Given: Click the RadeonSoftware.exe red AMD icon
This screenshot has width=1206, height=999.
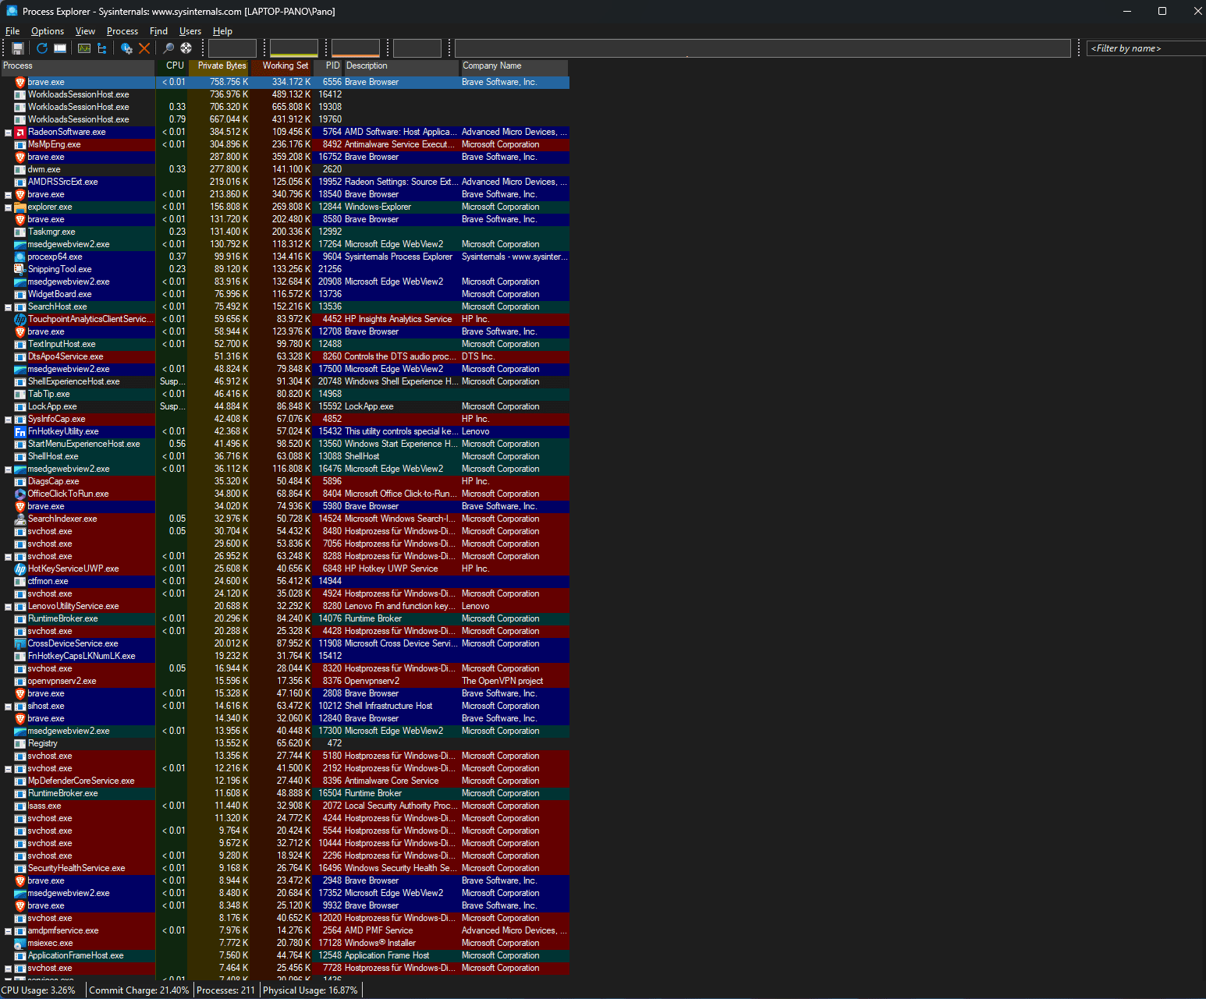Looking at the screenshot, I should pos(20,132).
